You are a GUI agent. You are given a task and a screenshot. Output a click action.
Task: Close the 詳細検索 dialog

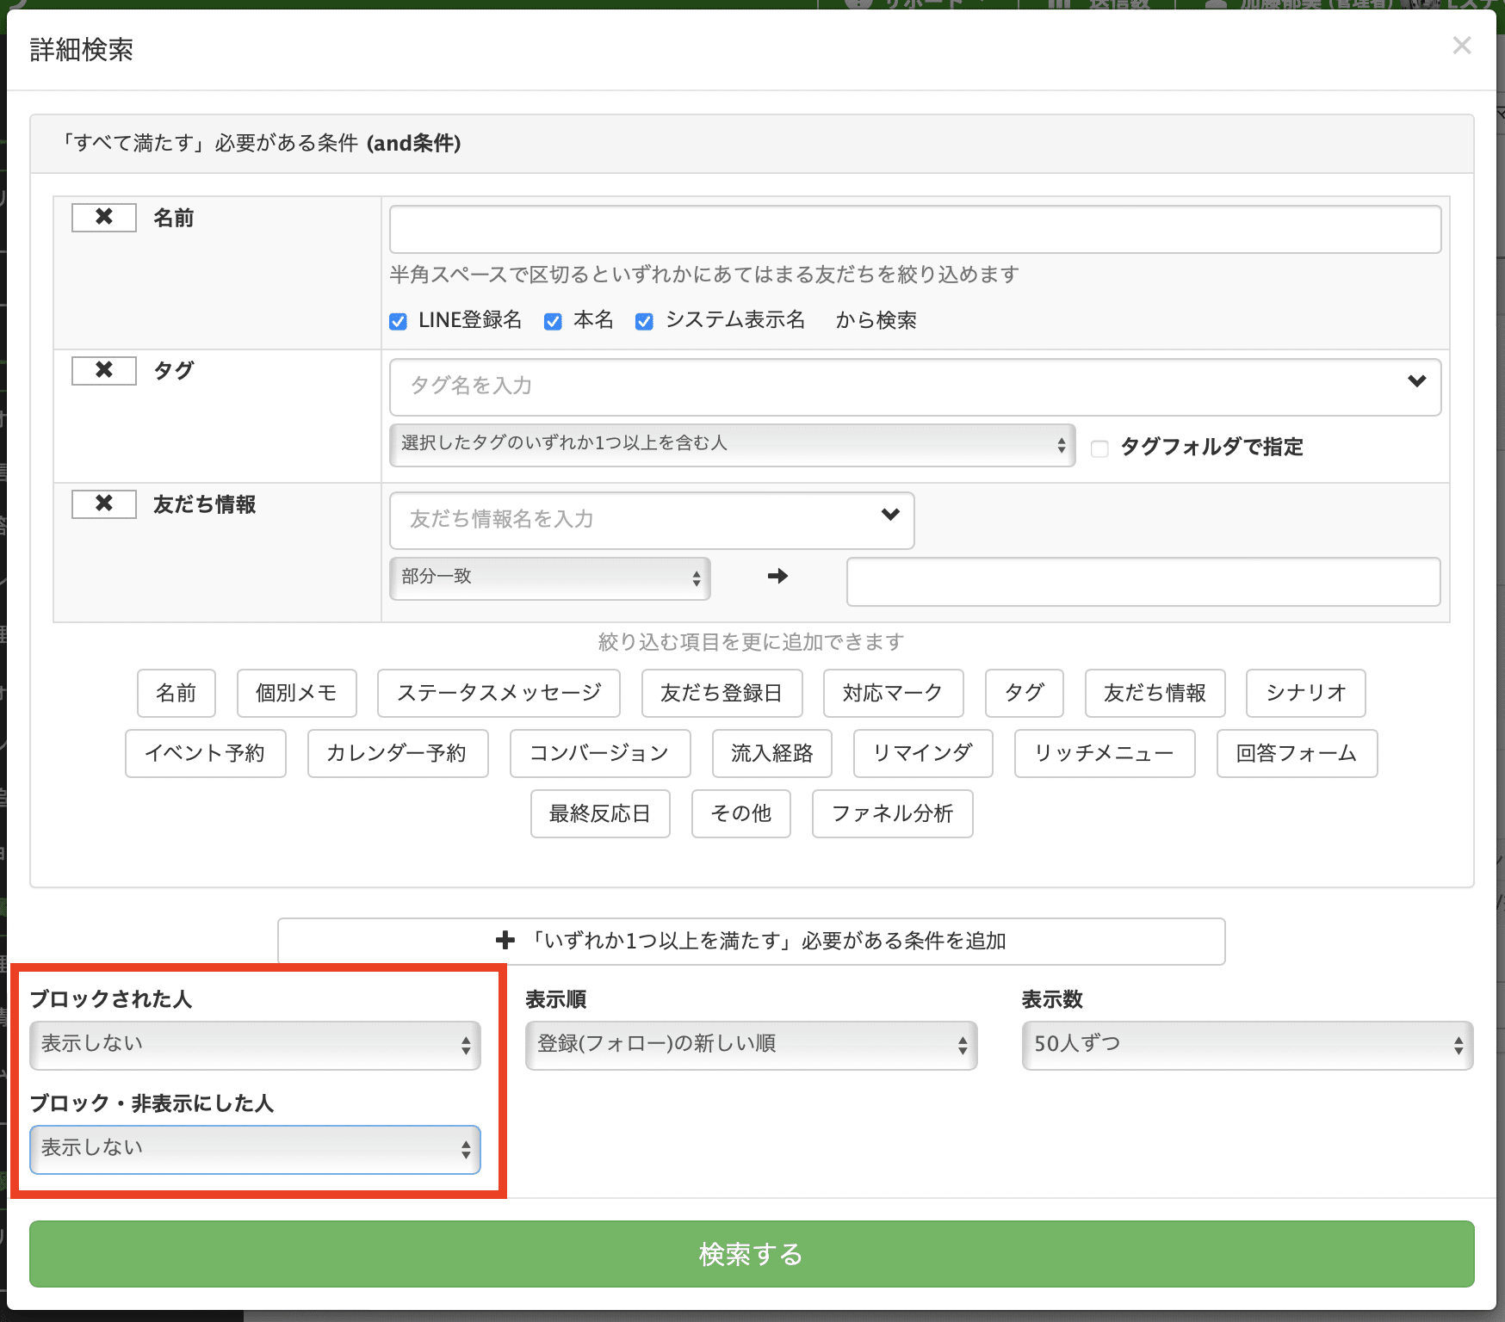coord(1461,46)
